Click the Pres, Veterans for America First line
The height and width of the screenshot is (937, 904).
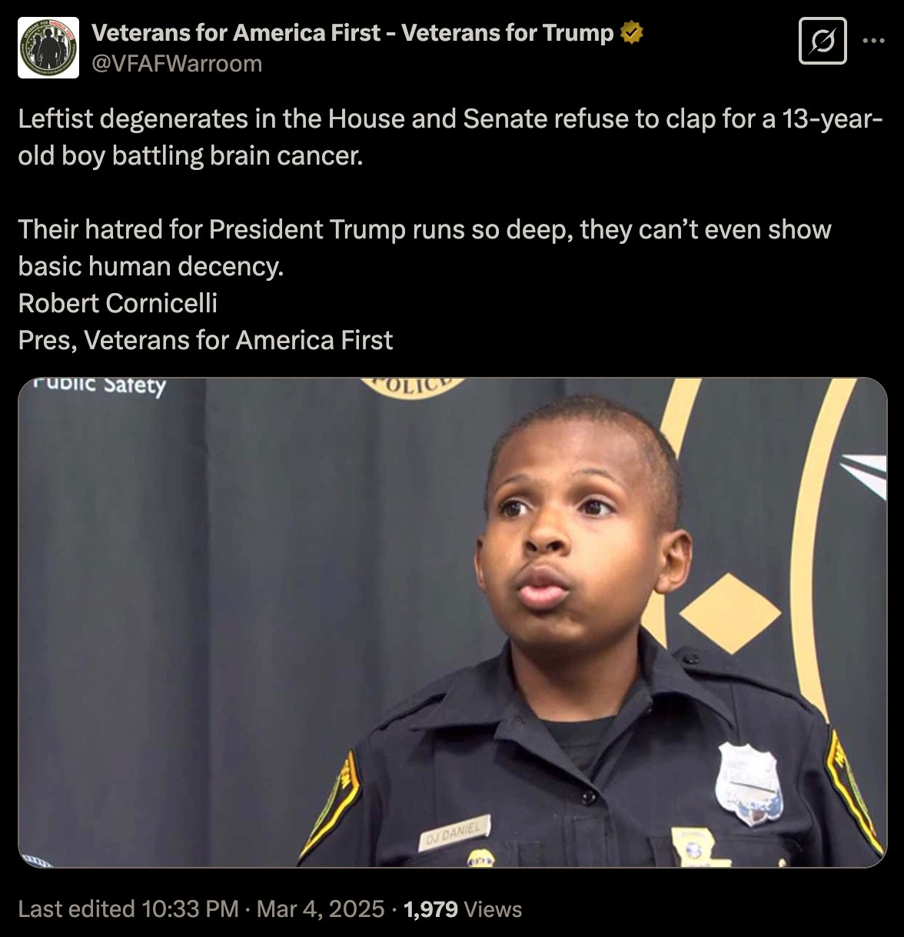(x=205, y=340)
